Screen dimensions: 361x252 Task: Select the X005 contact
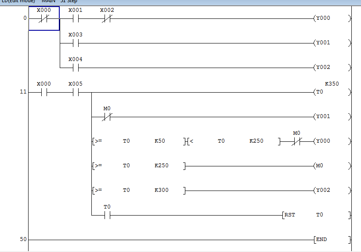point(76,92)
